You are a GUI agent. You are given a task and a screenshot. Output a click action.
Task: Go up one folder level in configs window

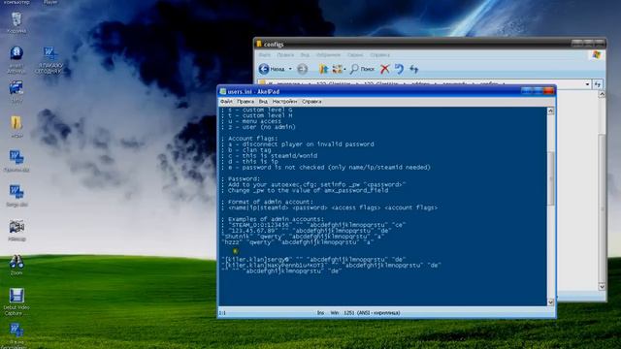point(323,69)
